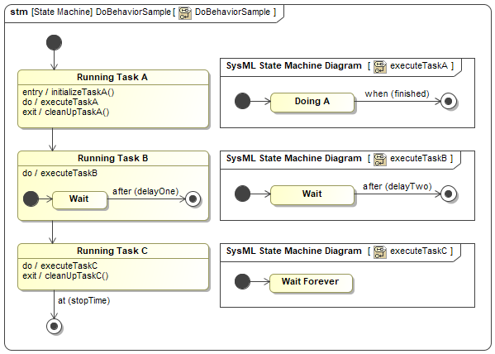Select the initial node before Wait Forever
The image size is (495, 354).
click(242, 281)
